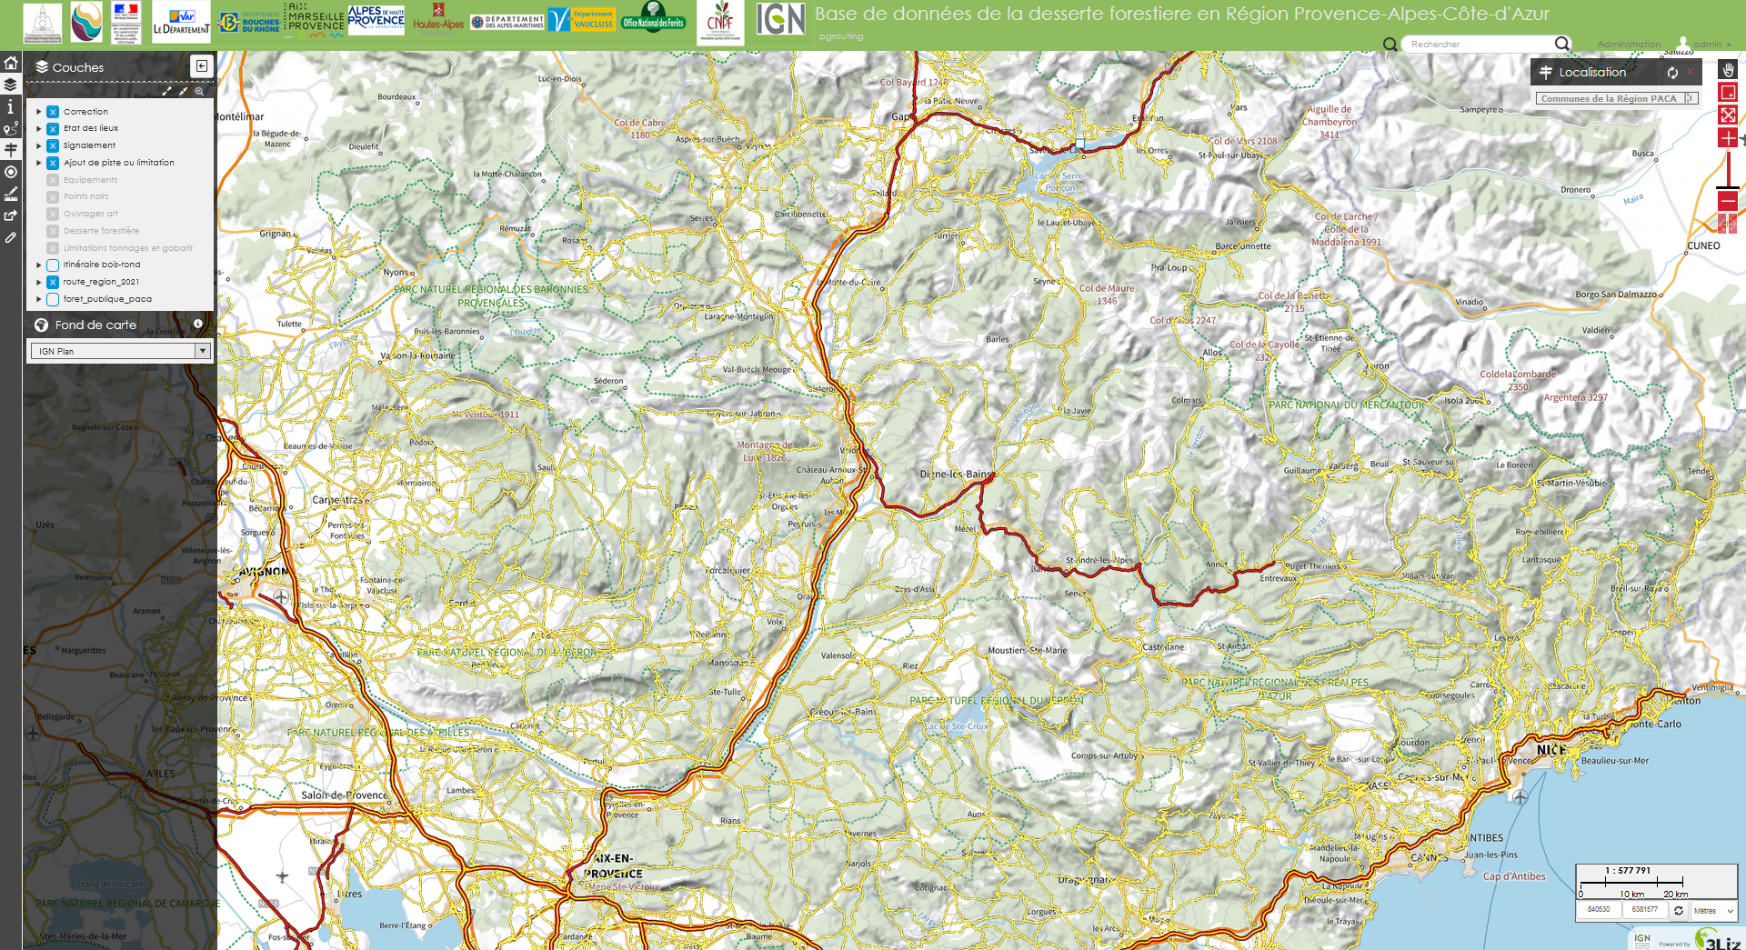Open the admin user menu

point(1705,44)
